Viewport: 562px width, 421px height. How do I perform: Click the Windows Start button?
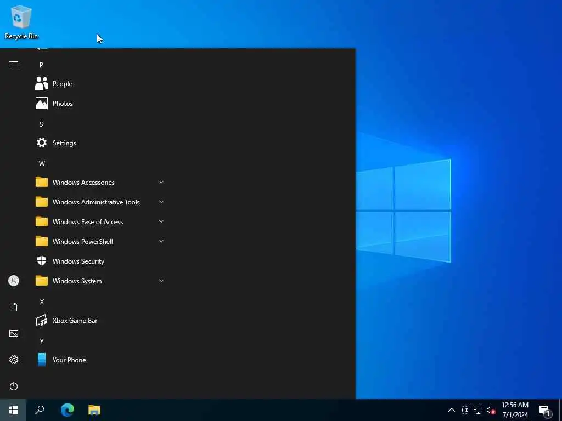click(x=13, y=410)
